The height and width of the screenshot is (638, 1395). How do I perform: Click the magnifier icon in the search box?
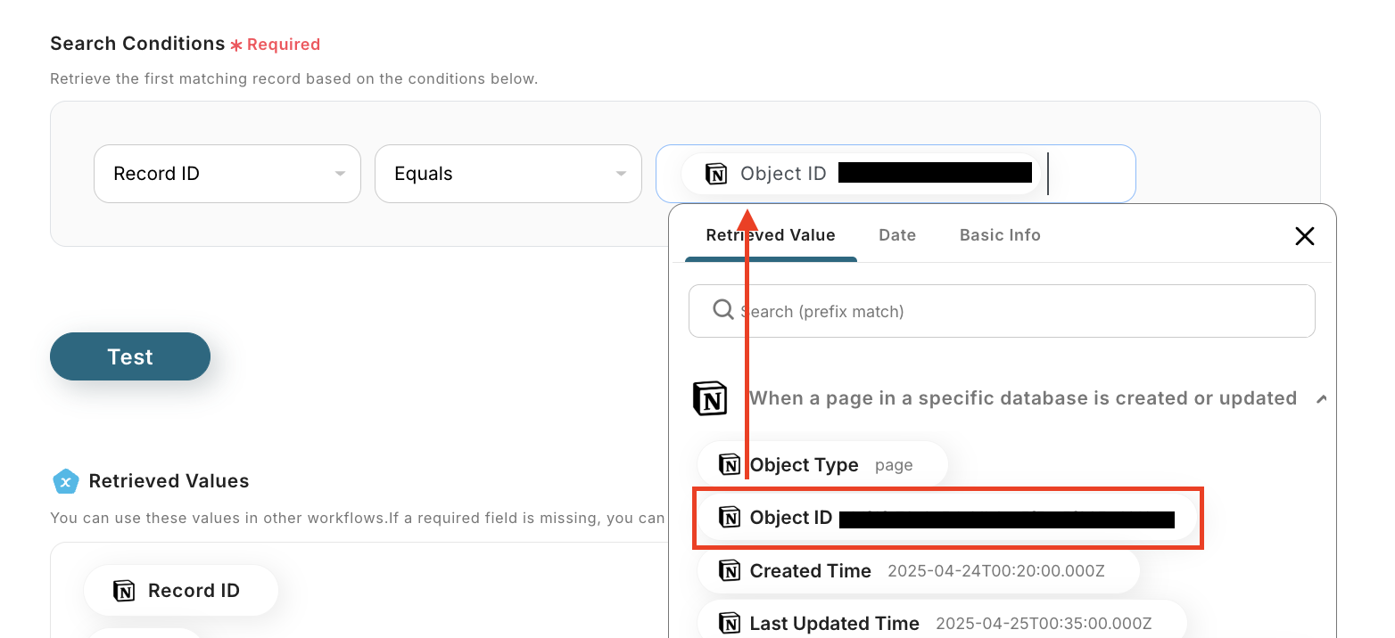[x=722, y=310]
